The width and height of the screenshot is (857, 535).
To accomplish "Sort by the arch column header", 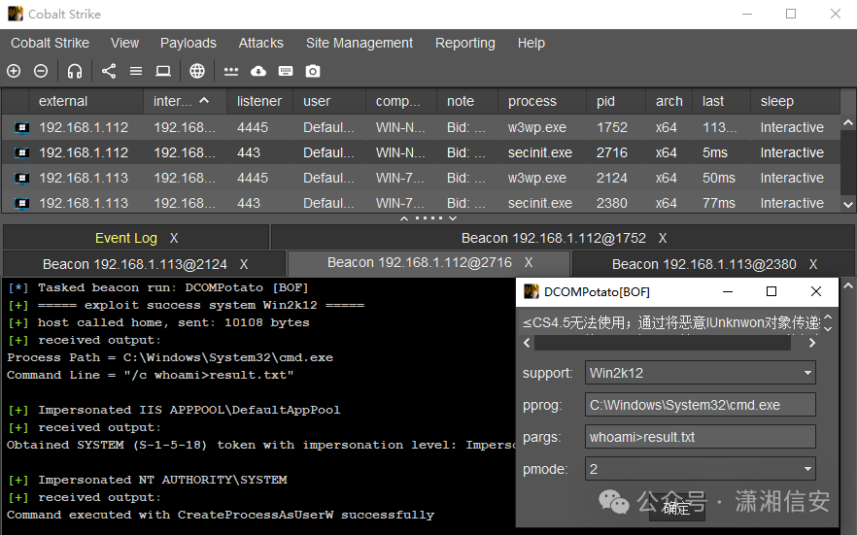I will 668,101.
